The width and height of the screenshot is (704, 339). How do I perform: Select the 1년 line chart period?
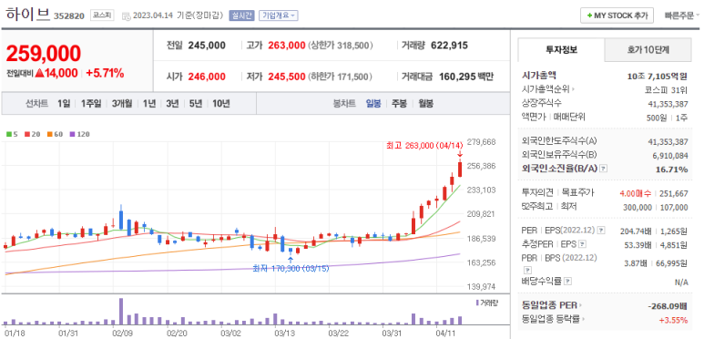(x=149, y=104)
